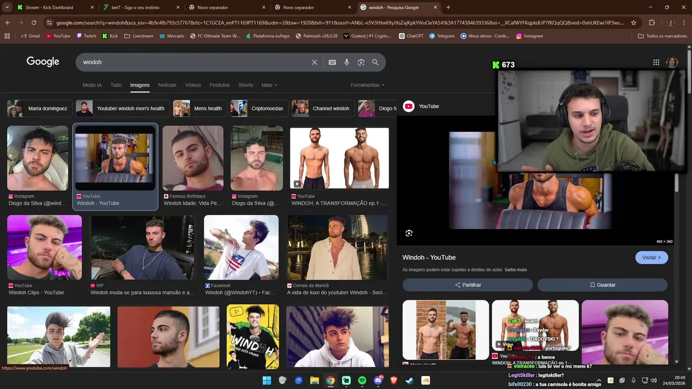This screenshot has height=389, width=692.
Task: Switch to bet7 browser tab
Action: (x=141, y=8)
